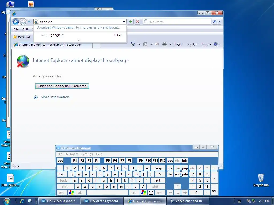Select the 'Internet Explorer cannot display the webpage' tab
The image size is (274, 205).
[x=52, y=45]
